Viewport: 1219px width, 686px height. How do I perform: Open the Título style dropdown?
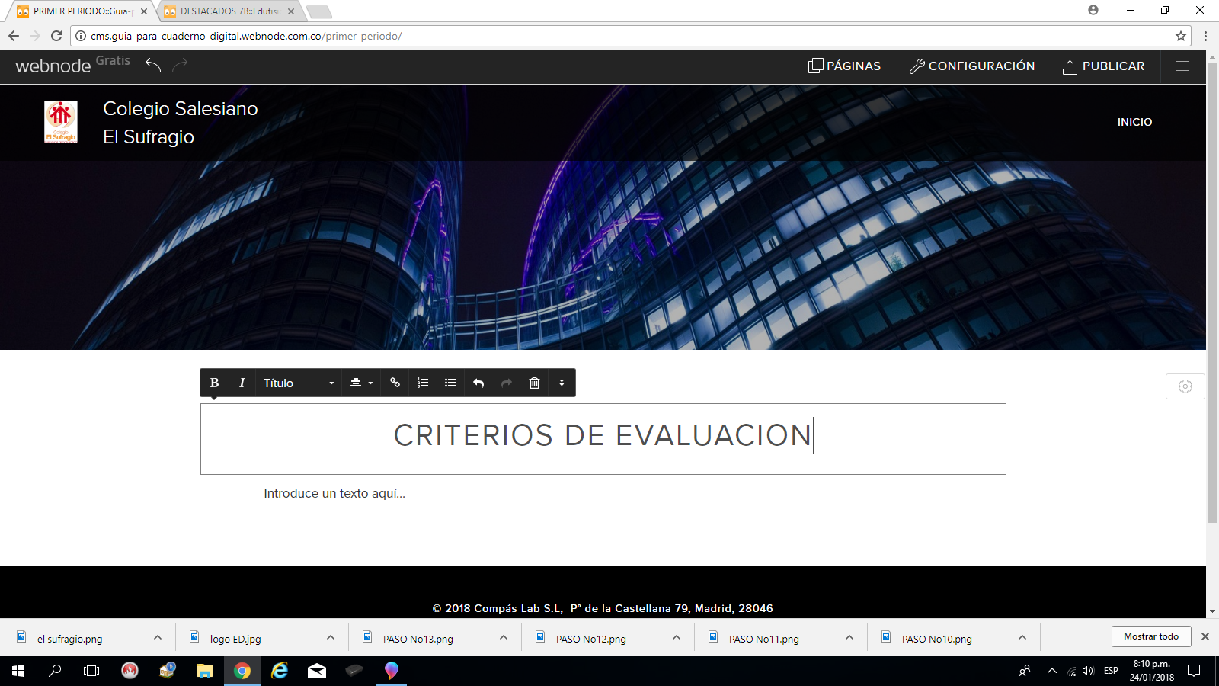pyautogui.click(x=298, y=383)
